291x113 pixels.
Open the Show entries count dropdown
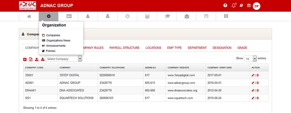point(250,59)
